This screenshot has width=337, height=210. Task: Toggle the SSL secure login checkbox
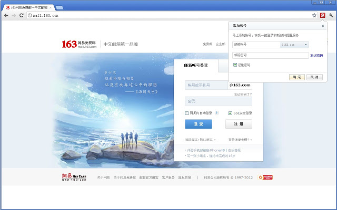(x=230, y=113)
